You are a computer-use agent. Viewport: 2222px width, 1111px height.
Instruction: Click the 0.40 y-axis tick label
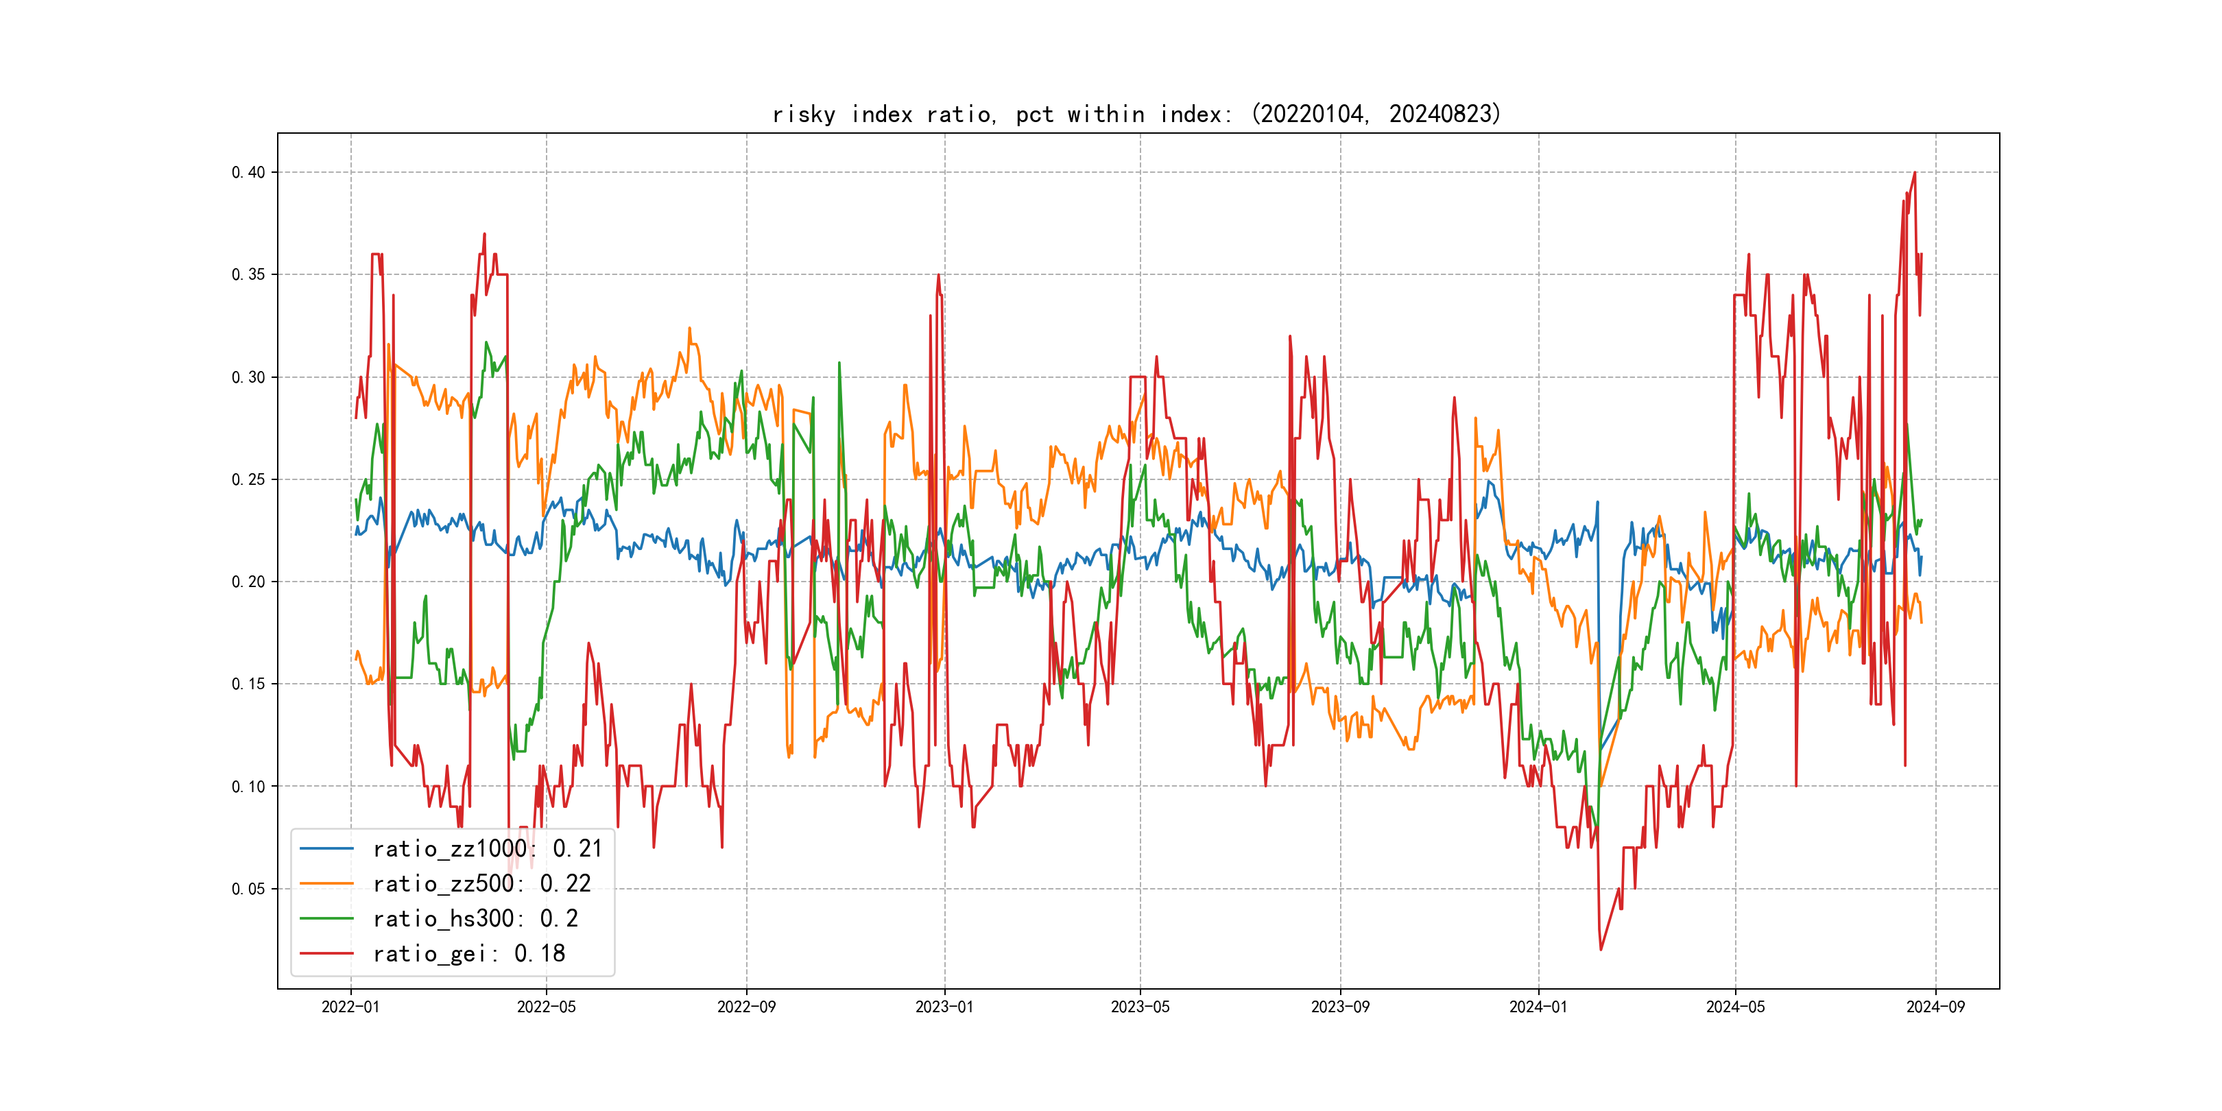248,173
